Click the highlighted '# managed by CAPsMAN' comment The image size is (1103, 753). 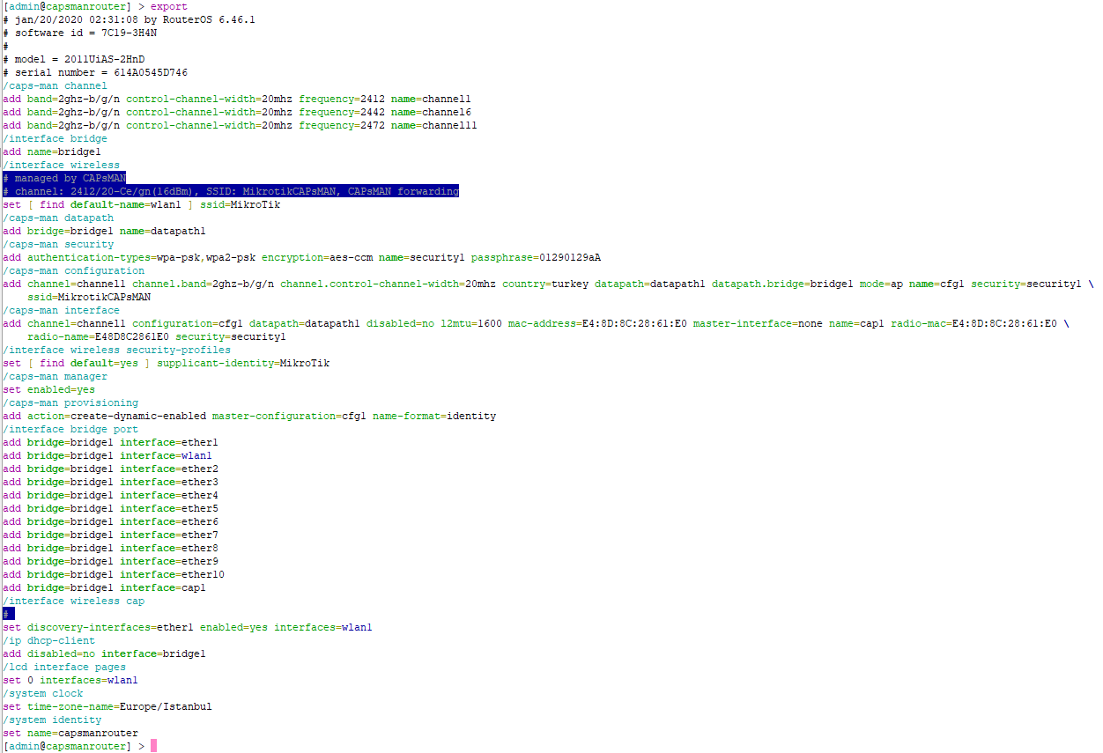64,178
